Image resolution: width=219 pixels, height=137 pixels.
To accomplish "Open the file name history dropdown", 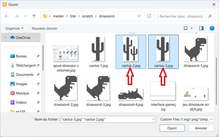I will coord(153,119).
